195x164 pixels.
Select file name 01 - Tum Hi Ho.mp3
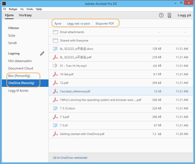click(73, 66)
